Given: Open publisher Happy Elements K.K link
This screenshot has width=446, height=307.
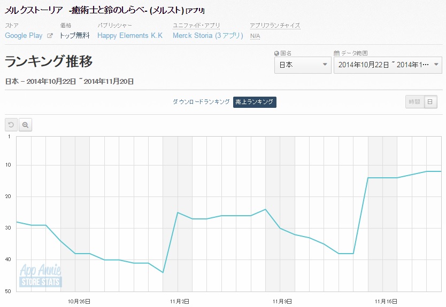Looking at the screenshot, I should pos(130,36).
